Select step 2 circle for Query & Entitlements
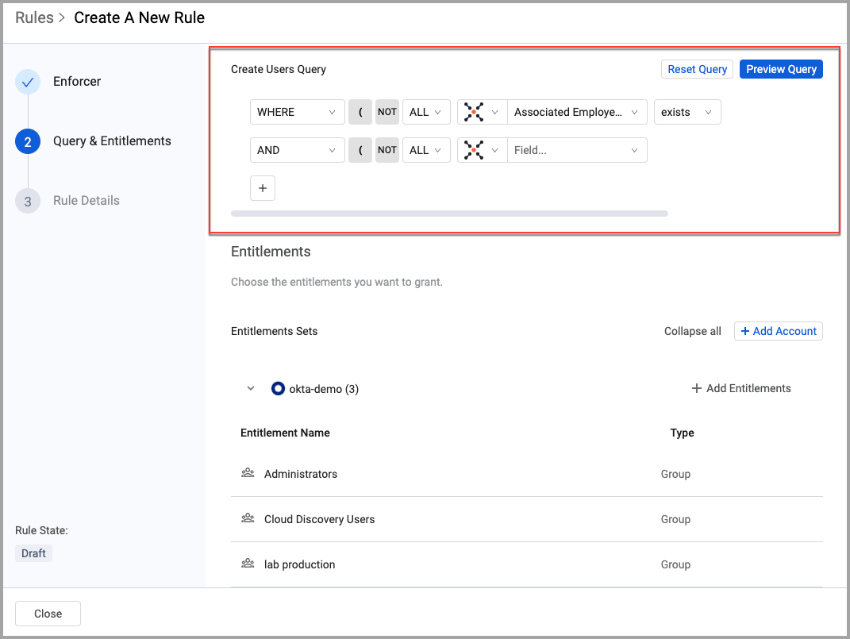 (x=28, y=141)
